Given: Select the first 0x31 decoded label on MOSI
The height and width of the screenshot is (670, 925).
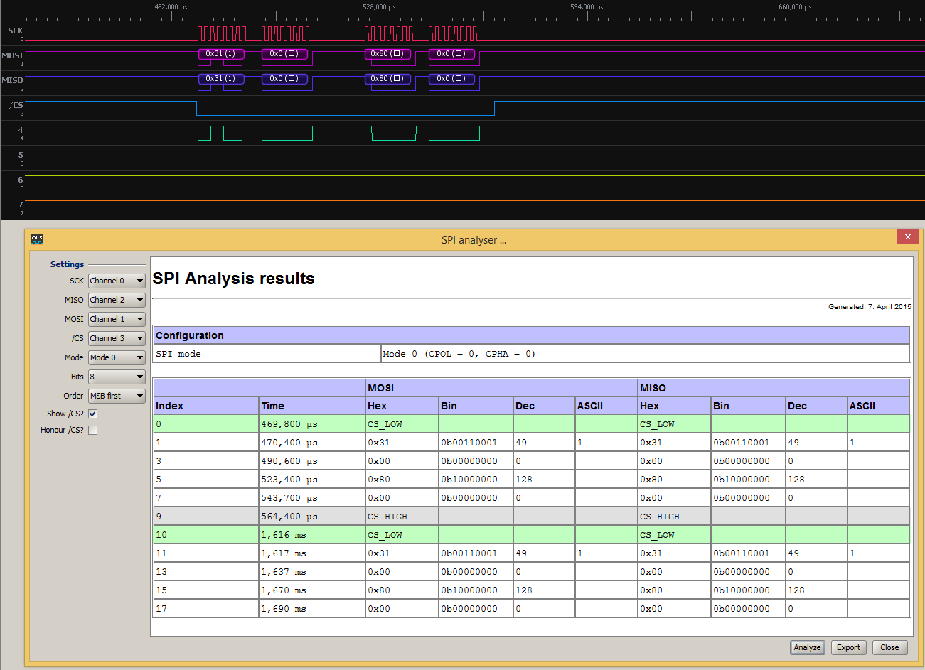Looking at the screenshot, I should [220, 54].
